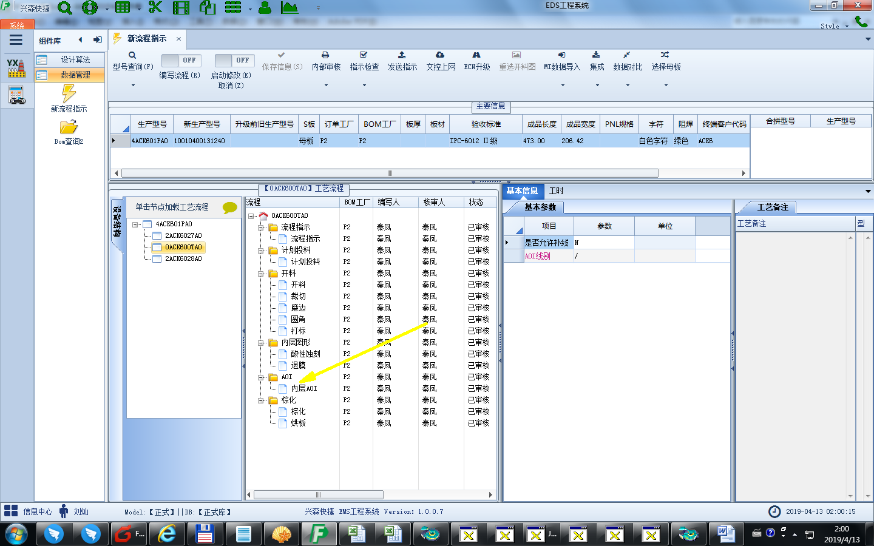Switch to the 工时 tab
This screenshot has height=546, width=874.
(556, 190)
